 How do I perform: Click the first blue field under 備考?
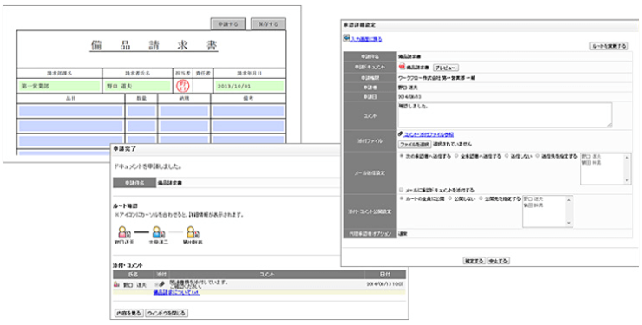pyautogui.click(x=248, y=111)
